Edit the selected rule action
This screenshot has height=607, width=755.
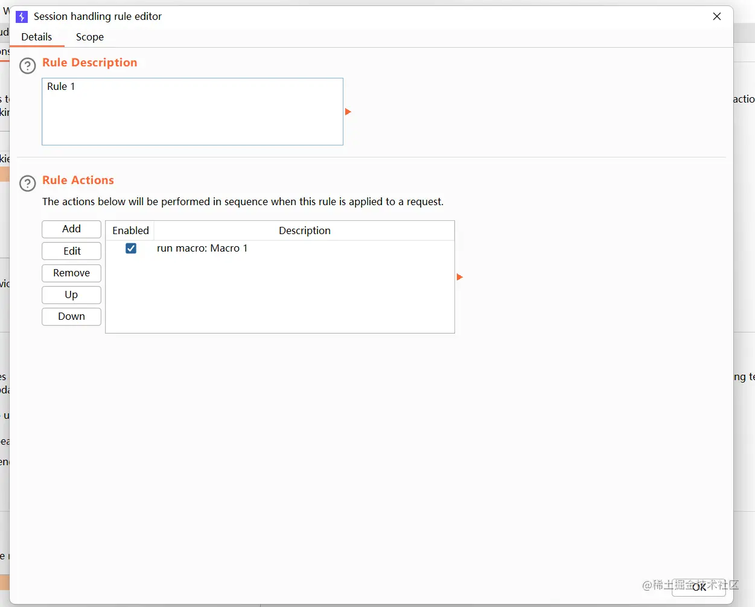pyautogui.click(x=71, y=251)
